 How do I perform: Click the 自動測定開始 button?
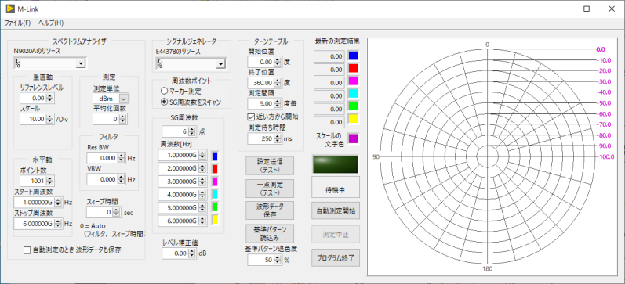[335, 211]
